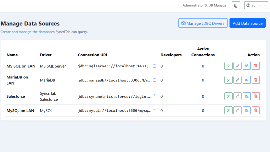Viewport: 270px width, 152px height.
Task: Select the MariaDB on LAN name
Action: coord(17,80)
